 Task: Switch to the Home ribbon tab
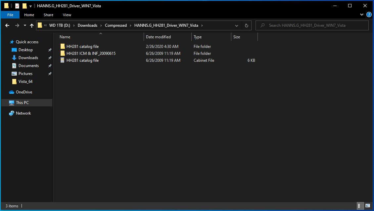[29, 15]
